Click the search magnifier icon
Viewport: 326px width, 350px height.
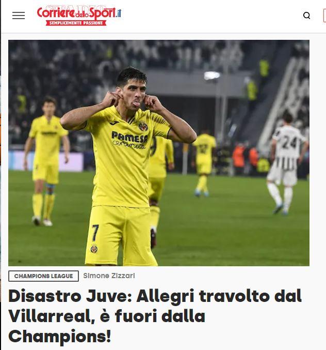(x=306, y=16)
